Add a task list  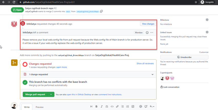pos(133,106)
